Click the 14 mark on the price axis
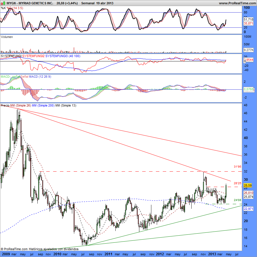Image resolution: width=257 pixels, height=257 pixels. (246, 246)
